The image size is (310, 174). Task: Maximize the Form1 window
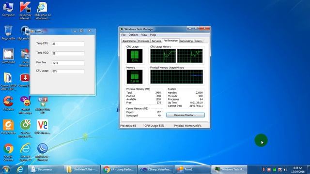tap(81, 31)
